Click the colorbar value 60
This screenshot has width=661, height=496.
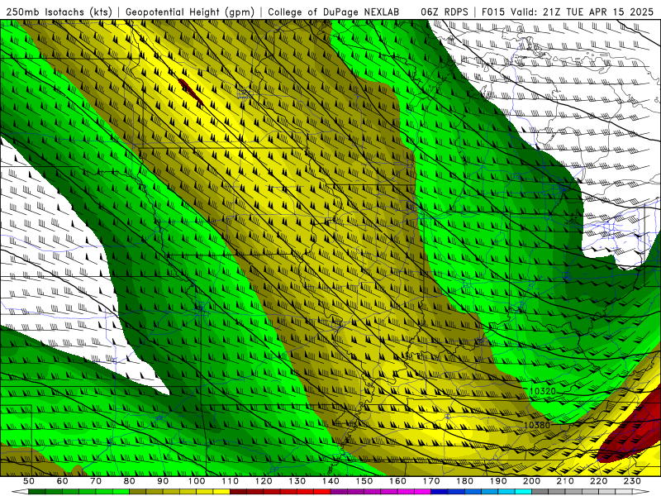coord(62,481)
